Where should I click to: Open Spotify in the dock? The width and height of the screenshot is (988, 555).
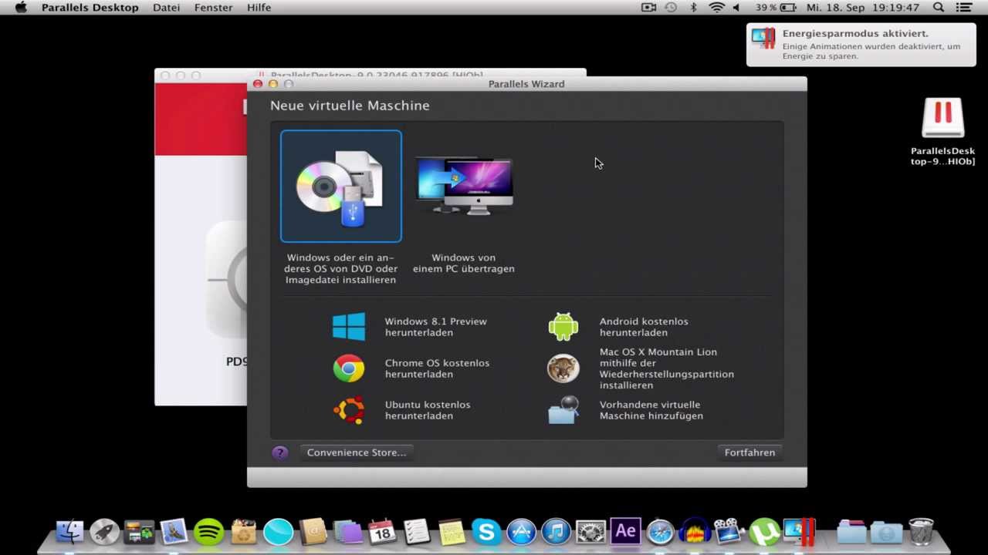pyautogui.click(x=208, y=532)
